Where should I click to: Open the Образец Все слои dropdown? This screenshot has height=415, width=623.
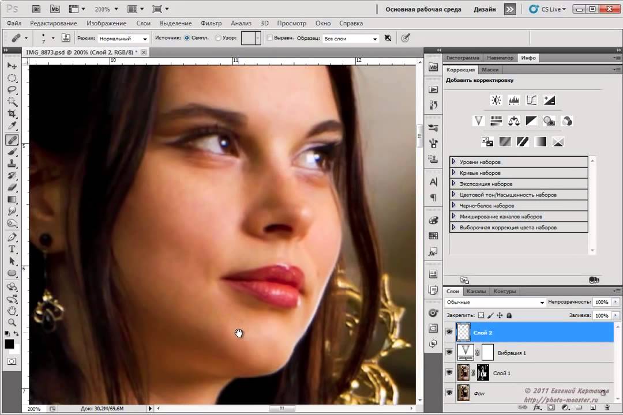click(x=350, y=39)
